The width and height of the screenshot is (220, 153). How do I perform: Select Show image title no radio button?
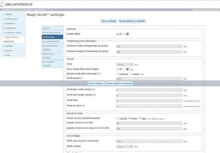[124, 69]
